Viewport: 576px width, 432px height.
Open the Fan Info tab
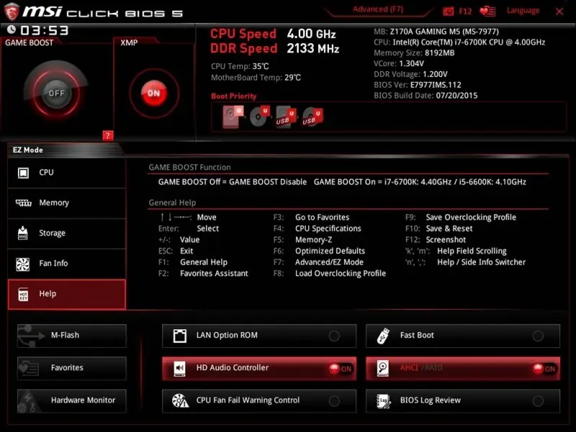click(67, 264)
